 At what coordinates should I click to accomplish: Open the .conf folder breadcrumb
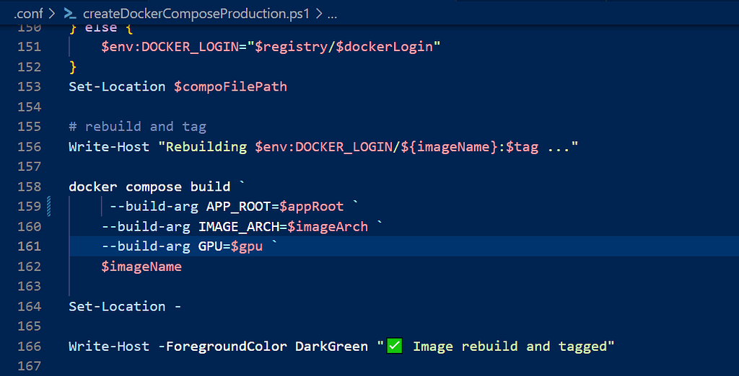(28, 14)
